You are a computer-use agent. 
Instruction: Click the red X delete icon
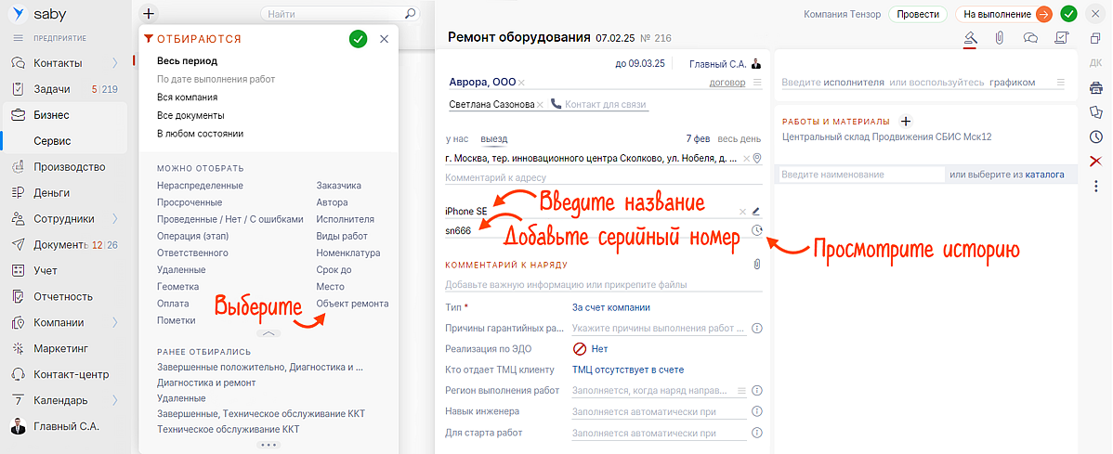(x=1096, y=162)
